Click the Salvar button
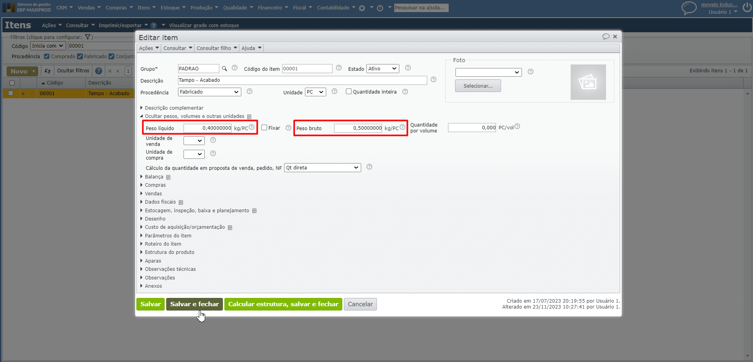 click(151, 304)
